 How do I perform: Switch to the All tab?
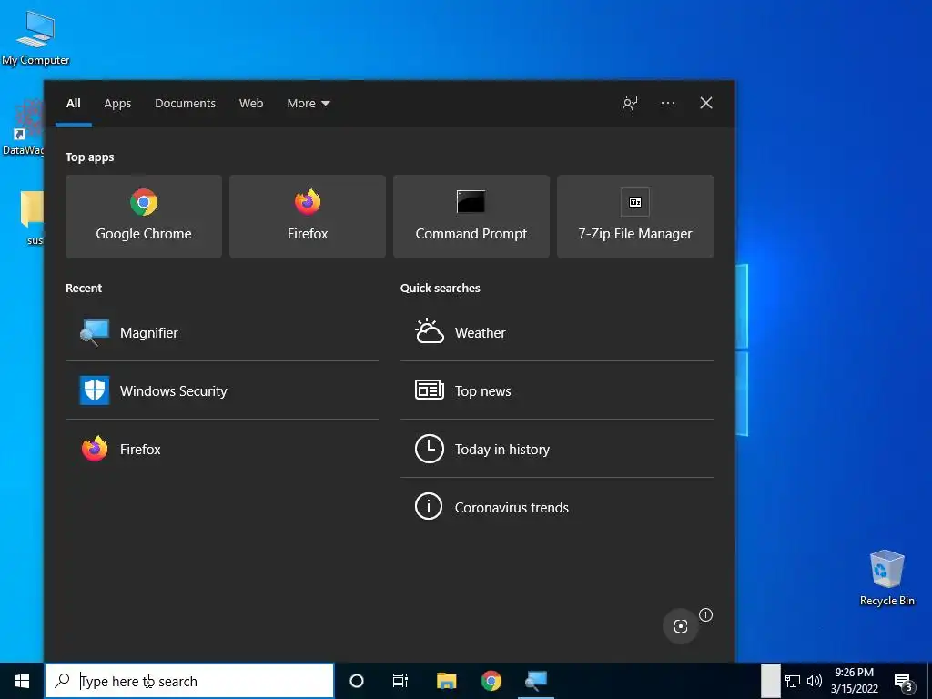point(73,104)
